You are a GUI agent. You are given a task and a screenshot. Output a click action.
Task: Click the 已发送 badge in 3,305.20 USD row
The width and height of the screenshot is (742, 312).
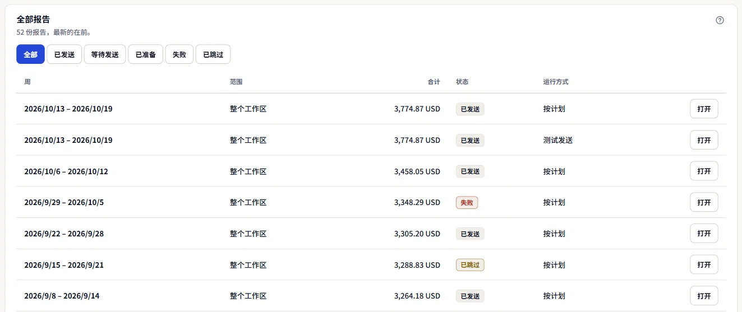470,234
